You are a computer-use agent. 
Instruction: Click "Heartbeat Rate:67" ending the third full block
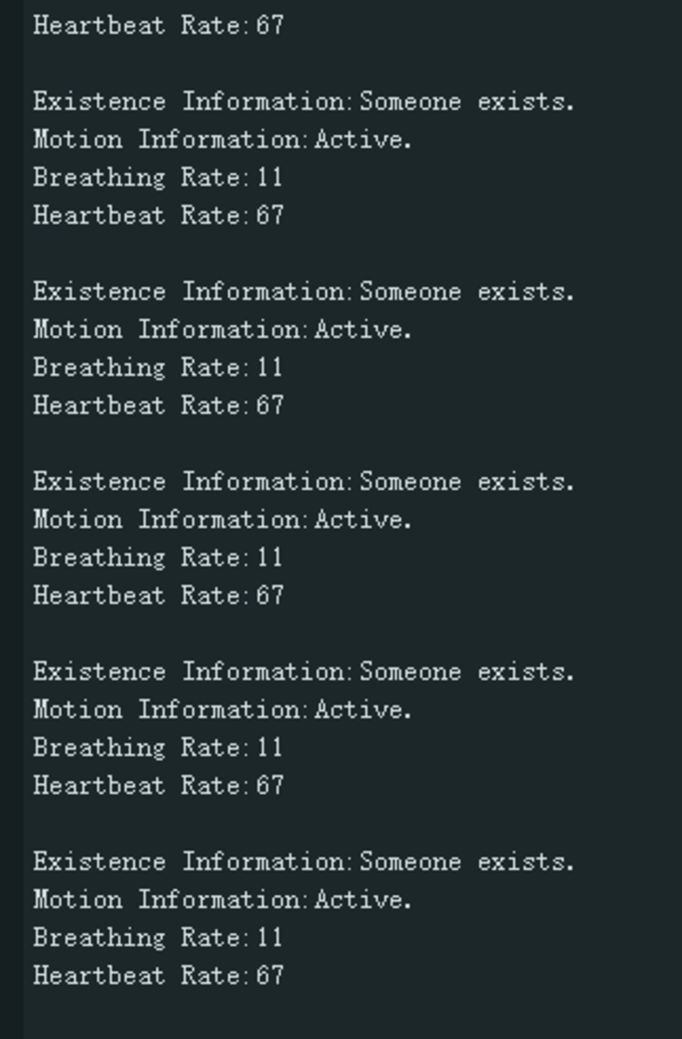click(x=159, y=595)
